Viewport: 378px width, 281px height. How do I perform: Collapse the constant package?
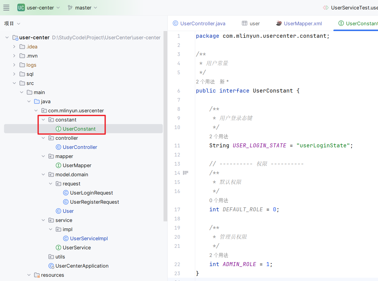(43, 120)
